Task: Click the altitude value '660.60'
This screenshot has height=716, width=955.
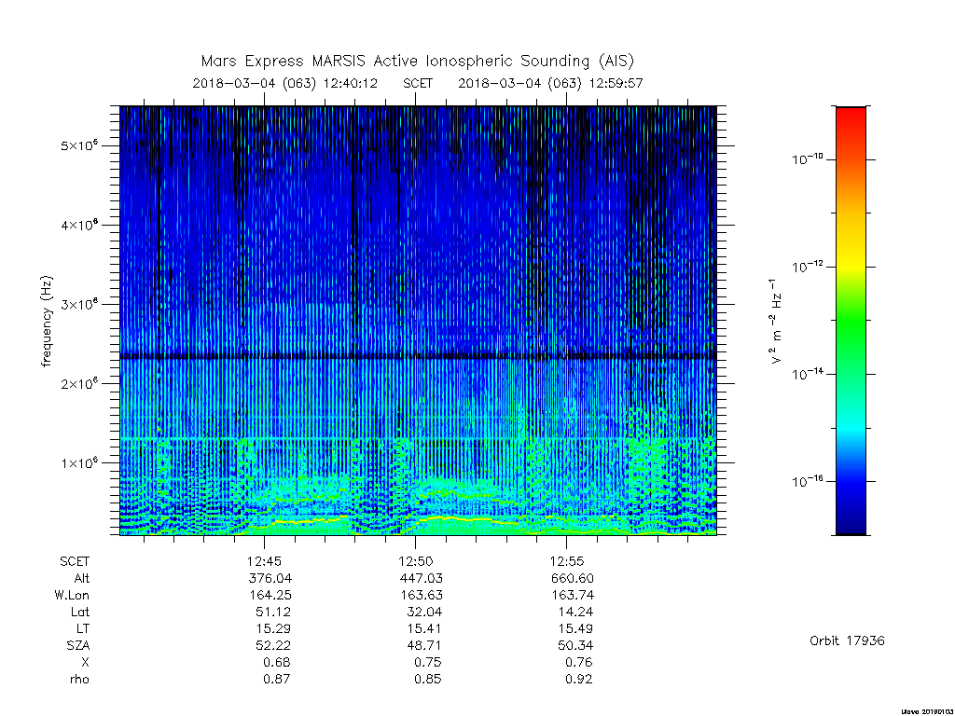Action: coord(573,578)
